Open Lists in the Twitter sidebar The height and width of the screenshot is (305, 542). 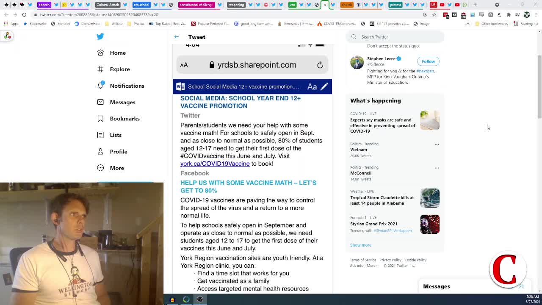[x=116, y=135]
